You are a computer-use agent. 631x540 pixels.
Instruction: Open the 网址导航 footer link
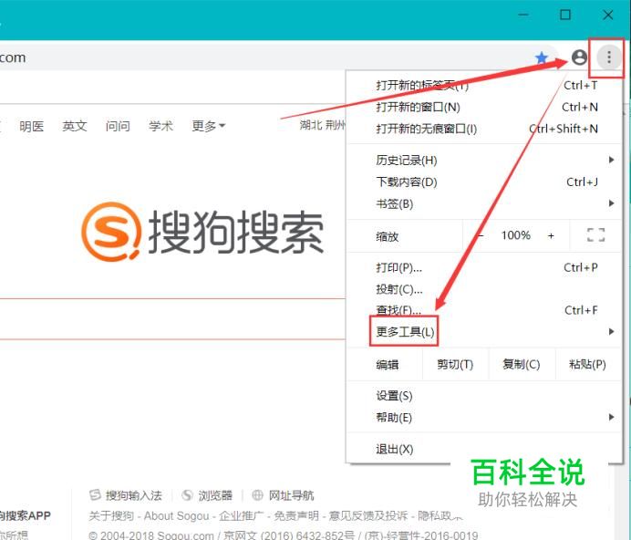point(283,495)
